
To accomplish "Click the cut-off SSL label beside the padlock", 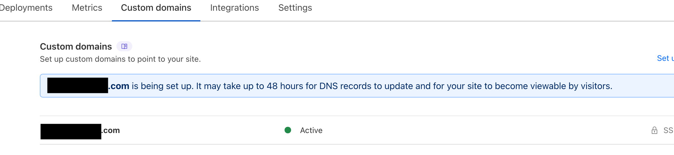I will pyautogui.click(x=668, y=130).
